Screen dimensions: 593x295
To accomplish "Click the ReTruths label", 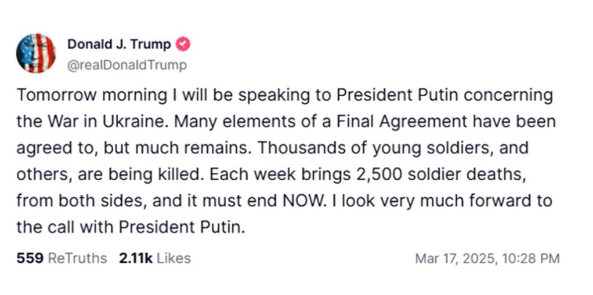I will pyautogui.click(x=78, y=258).
